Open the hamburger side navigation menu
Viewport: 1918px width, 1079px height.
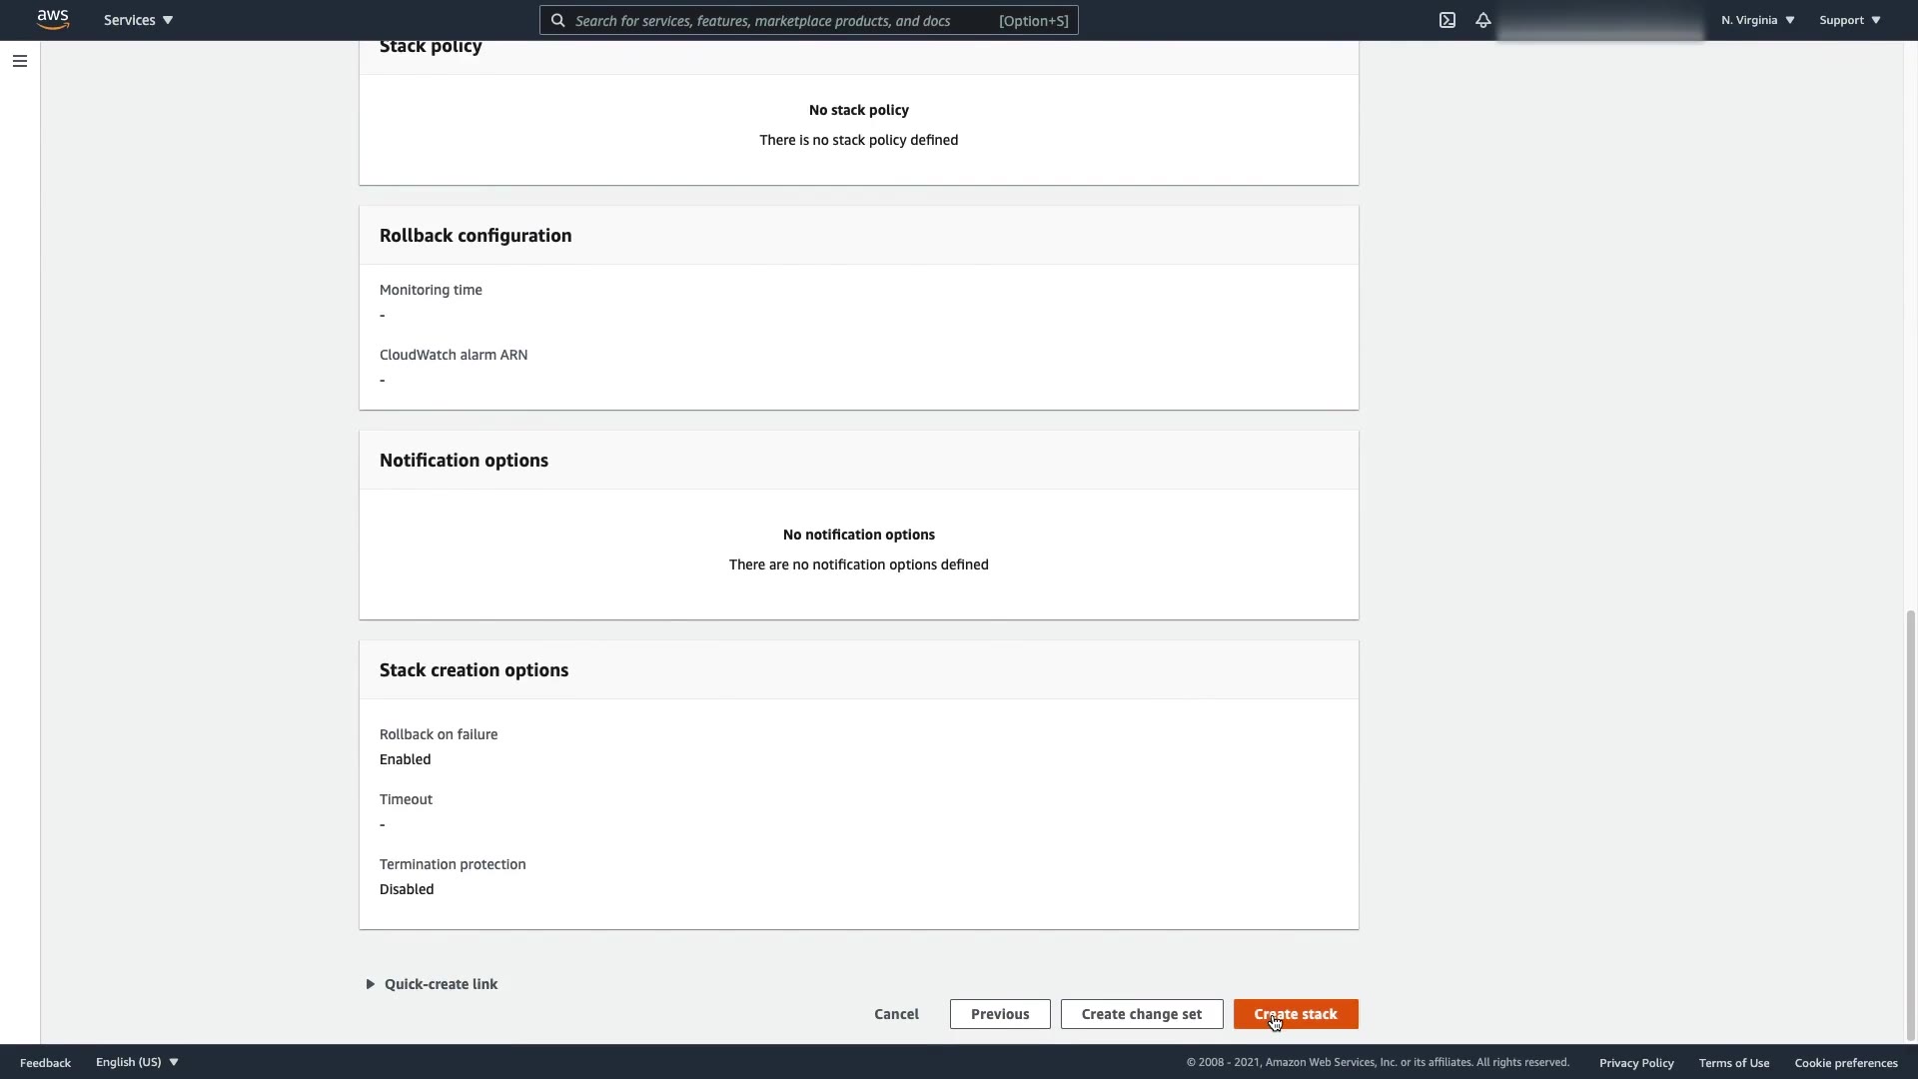click(19, 61)
